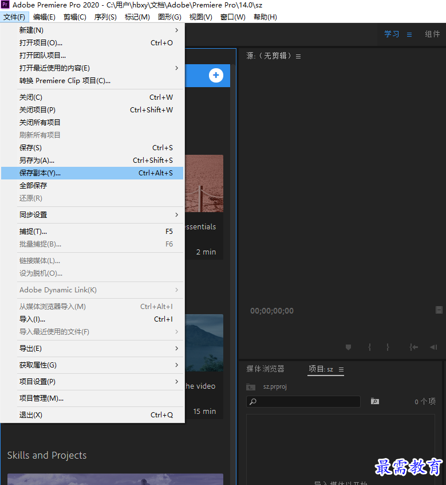Click the frame settings icon right of timecode

(439, 310)
